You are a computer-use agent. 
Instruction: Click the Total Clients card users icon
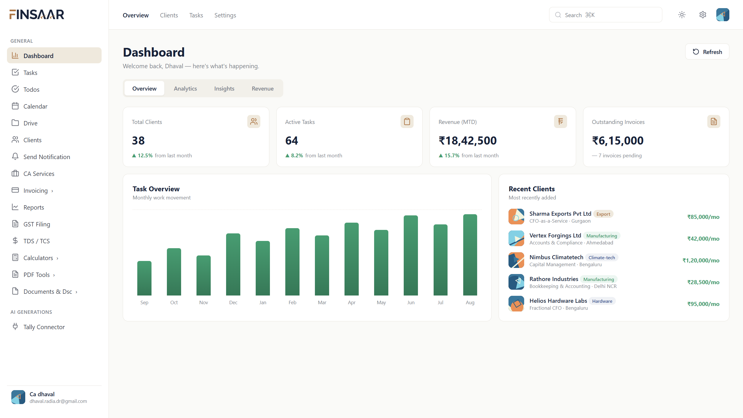[x=254, y=122]
